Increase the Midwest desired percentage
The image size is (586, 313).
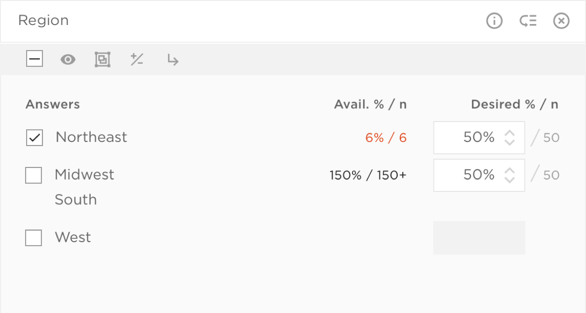(509, 171)
